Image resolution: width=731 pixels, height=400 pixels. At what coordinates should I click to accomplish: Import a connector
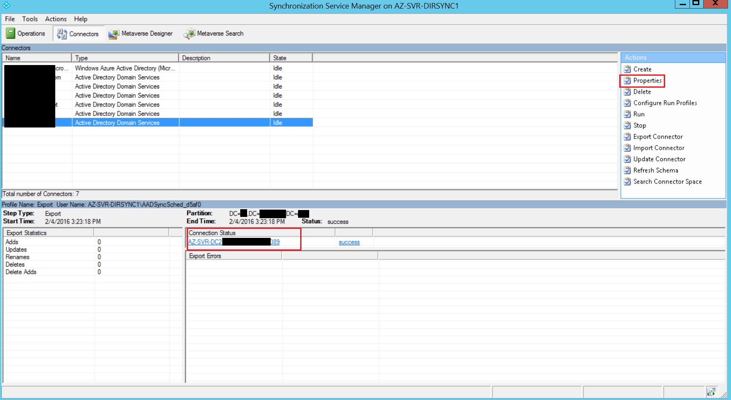coord(658,148)
